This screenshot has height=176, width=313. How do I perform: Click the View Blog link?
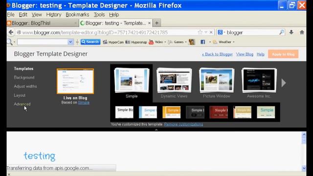(x=245, y=54)
